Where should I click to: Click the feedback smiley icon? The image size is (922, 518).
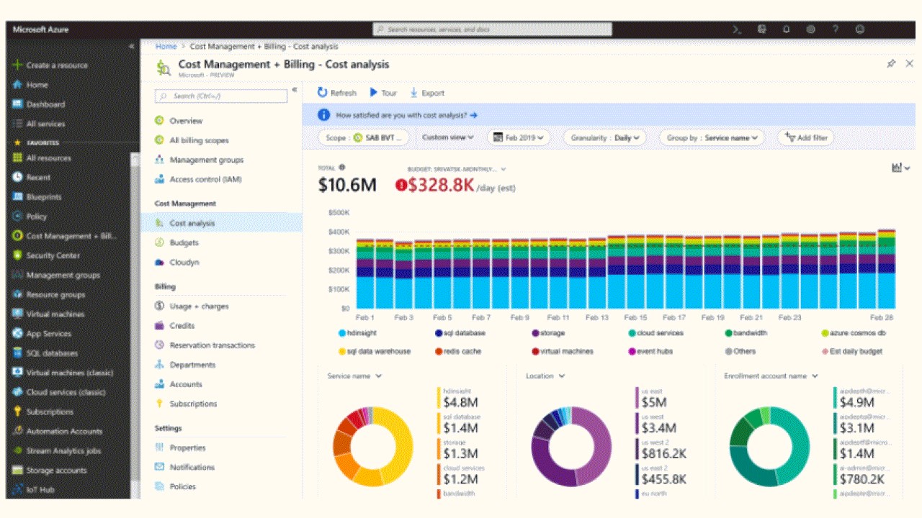[x=860, y=29]
